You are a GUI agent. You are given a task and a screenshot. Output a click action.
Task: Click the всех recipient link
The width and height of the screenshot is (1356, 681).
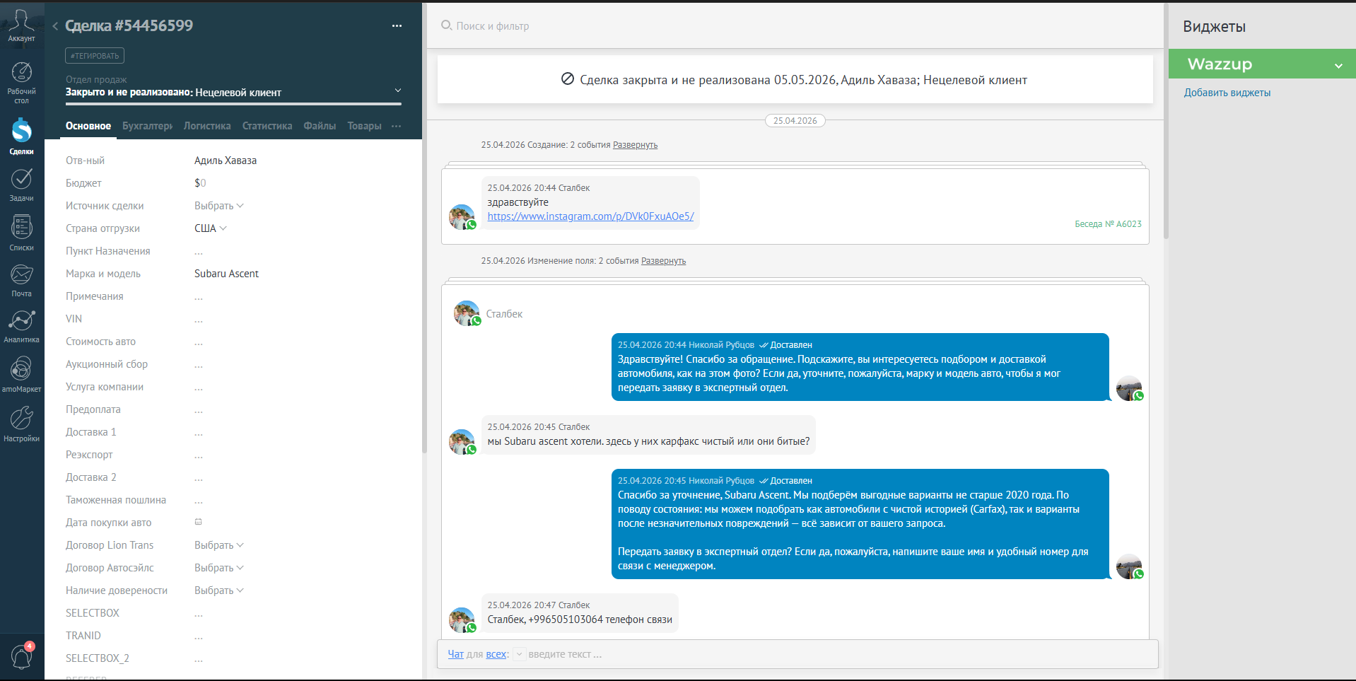coord(496,654)
